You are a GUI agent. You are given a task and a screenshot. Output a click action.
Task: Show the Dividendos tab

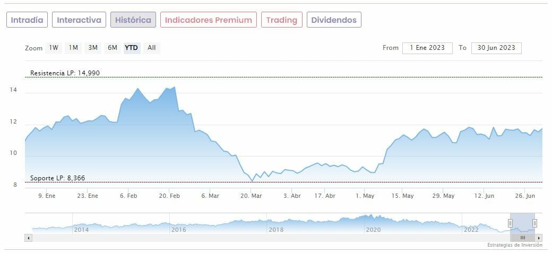coord(334,20)
